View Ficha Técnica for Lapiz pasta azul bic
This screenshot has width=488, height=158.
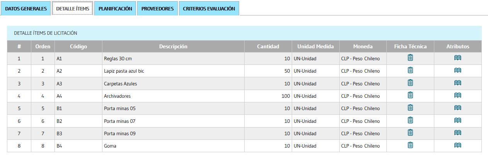[410, 70]
